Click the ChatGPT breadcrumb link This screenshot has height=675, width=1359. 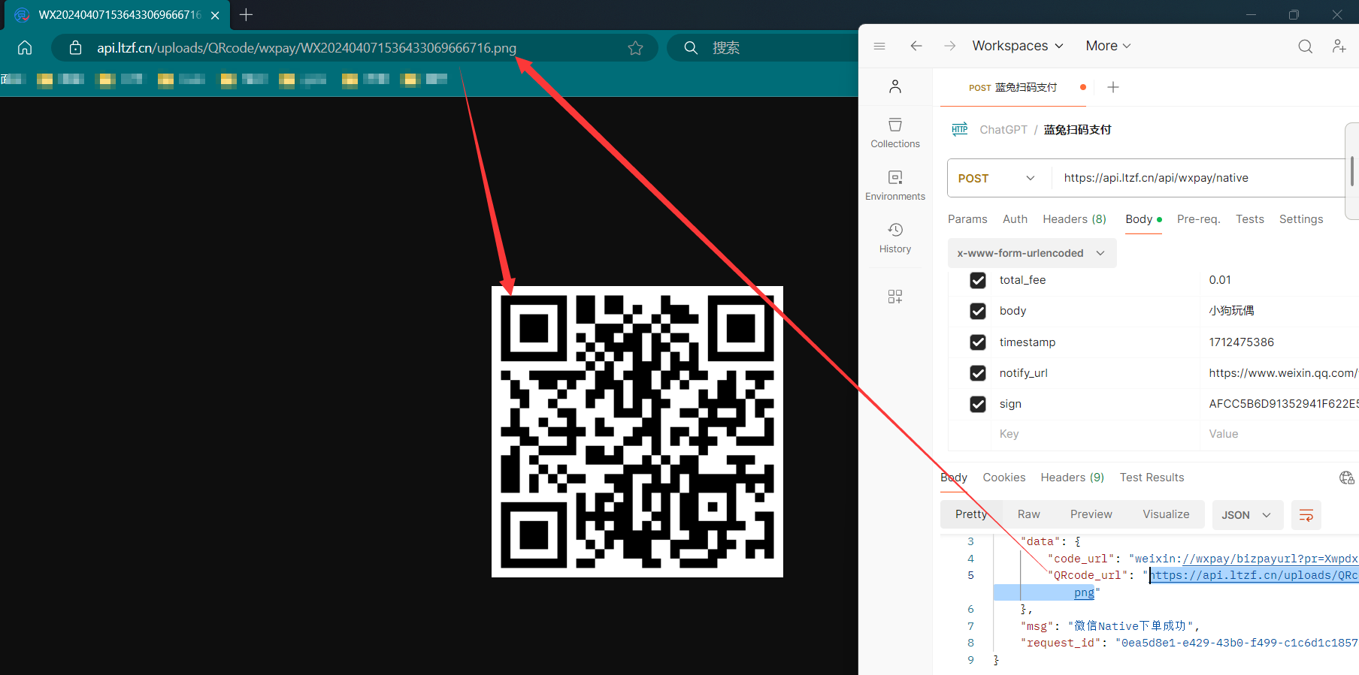coord(1003,130)
